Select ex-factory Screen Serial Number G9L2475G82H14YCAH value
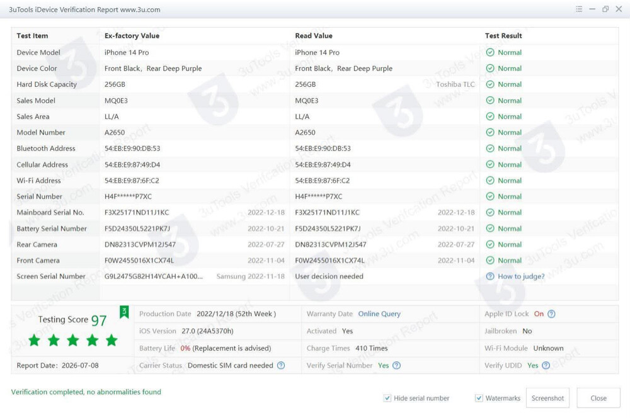Viewport: 630px width, 418px height. click(x=154, y=276)
